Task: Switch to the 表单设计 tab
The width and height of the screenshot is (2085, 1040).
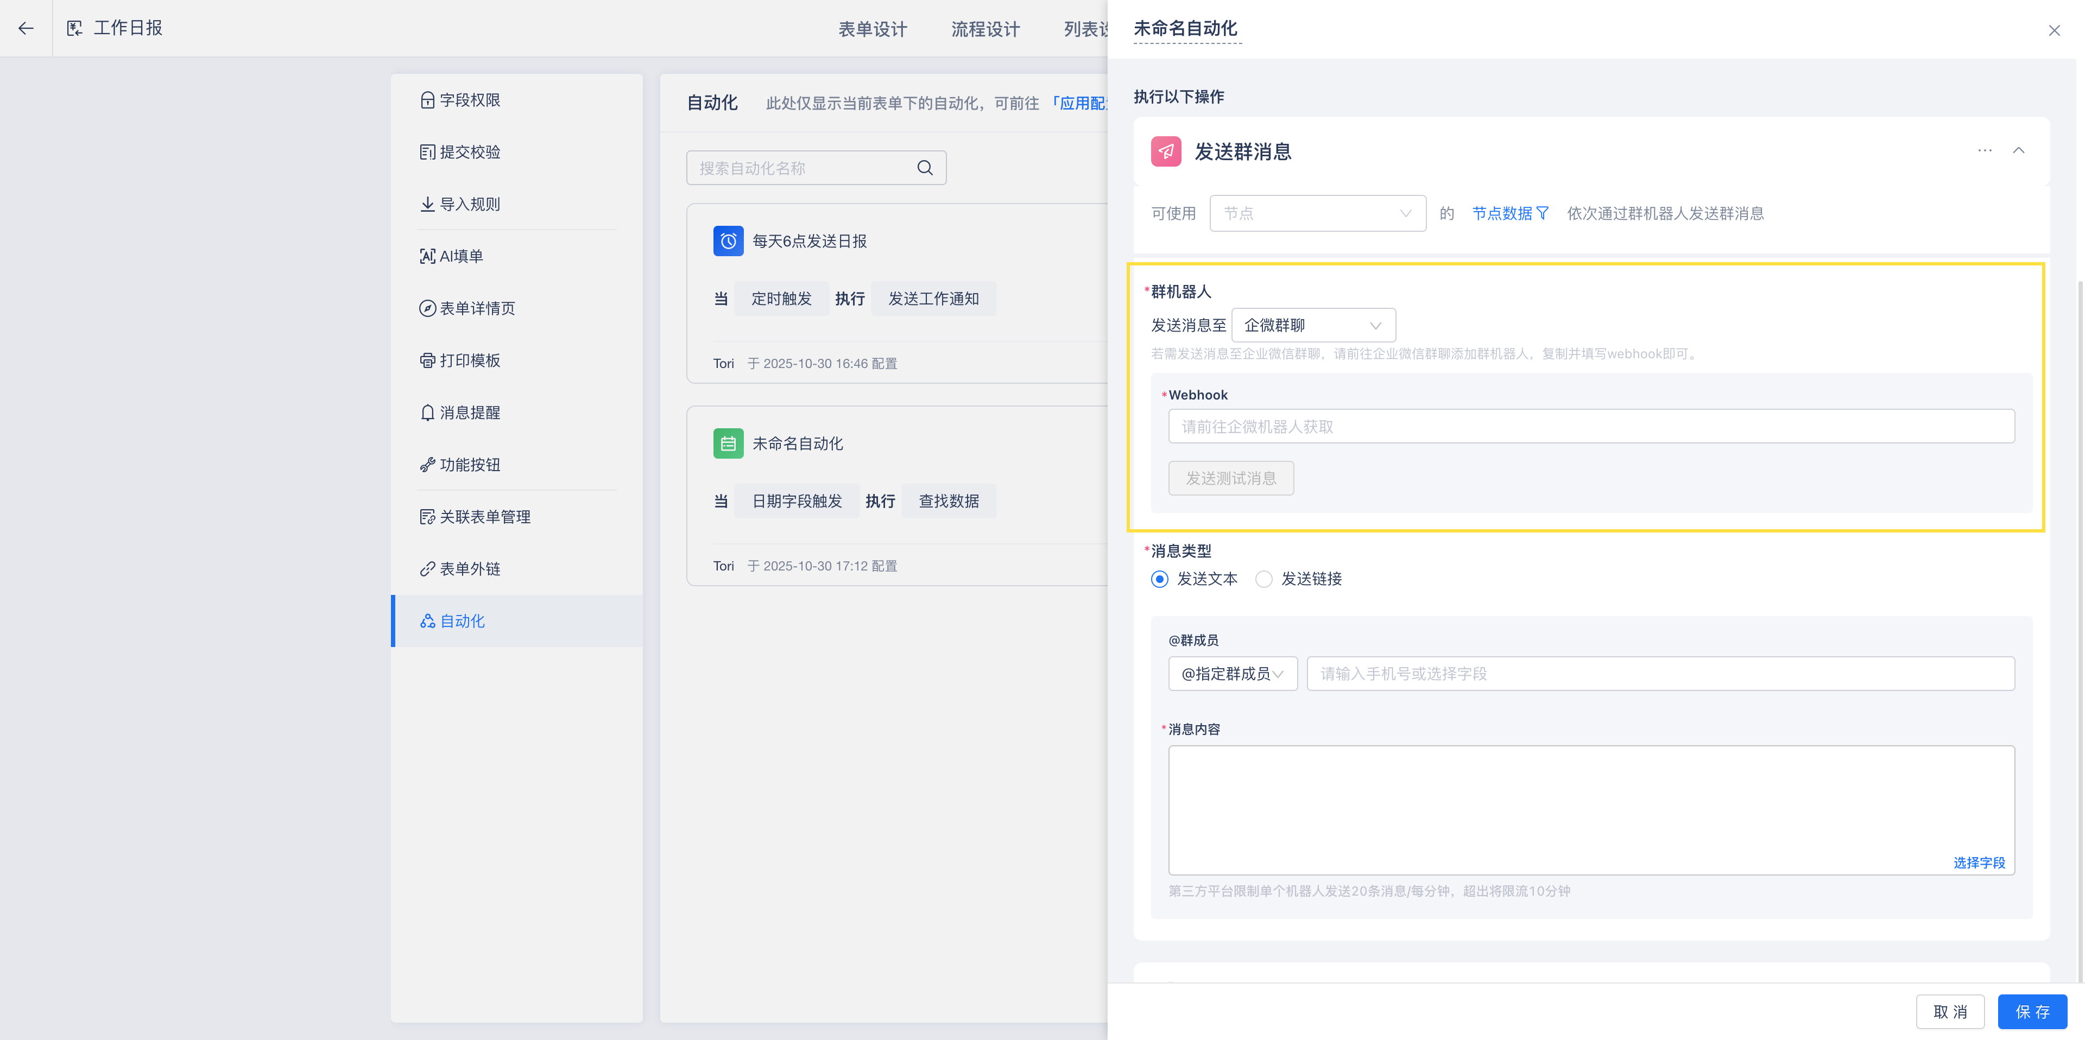Action: (x=873, y=29)
